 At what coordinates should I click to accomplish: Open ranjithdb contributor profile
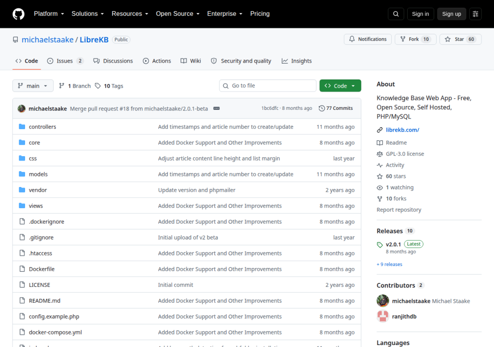(x=404, y=317)
